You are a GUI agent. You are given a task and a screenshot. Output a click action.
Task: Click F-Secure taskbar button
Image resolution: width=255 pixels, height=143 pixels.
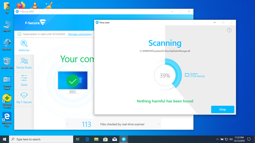[124, 139]
